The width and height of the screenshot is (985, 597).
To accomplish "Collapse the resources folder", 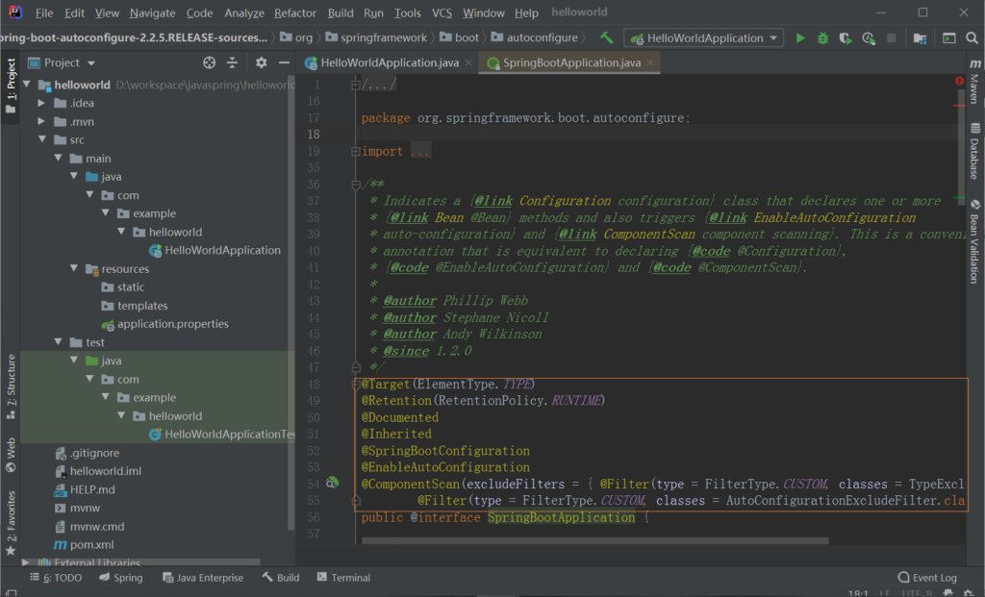I will click(x=74, y=268).
